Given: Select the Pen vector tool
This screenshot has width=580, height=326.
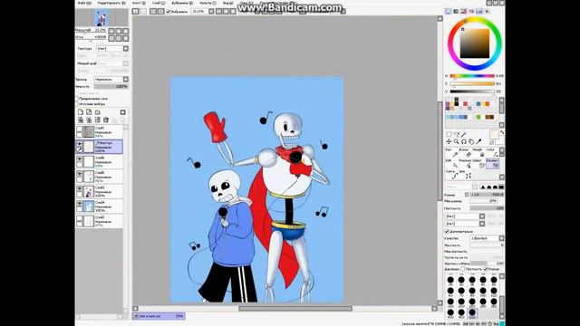Looking at the screenshot, I should 451,153.
